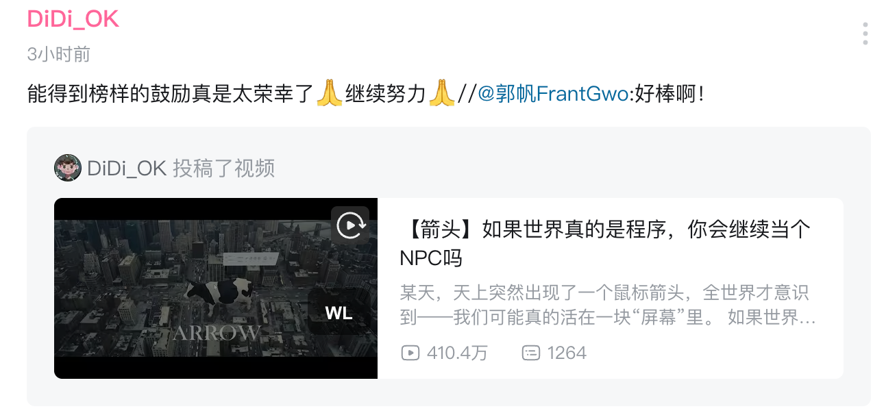Click the 1264 danmaku count text
Viewport: 873px width, 411px height.
click(x=567, y=353)
